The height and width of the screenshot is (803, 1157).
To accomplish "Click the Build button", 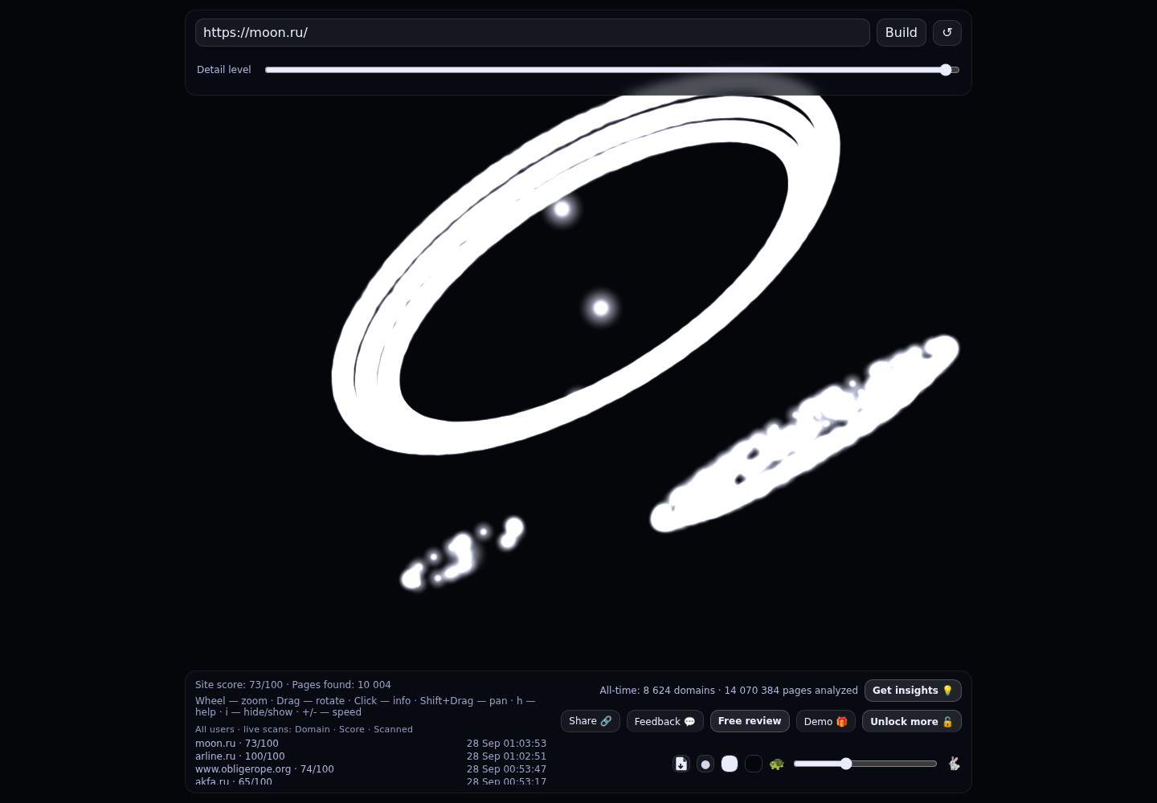I will click(901, 33).
